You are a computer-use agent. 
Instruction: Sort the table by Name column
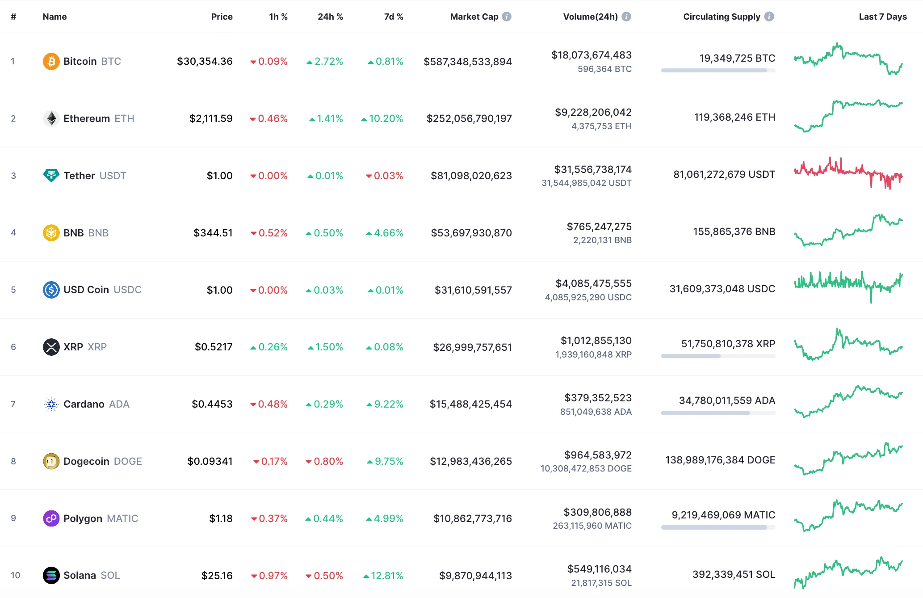point(55,17)
